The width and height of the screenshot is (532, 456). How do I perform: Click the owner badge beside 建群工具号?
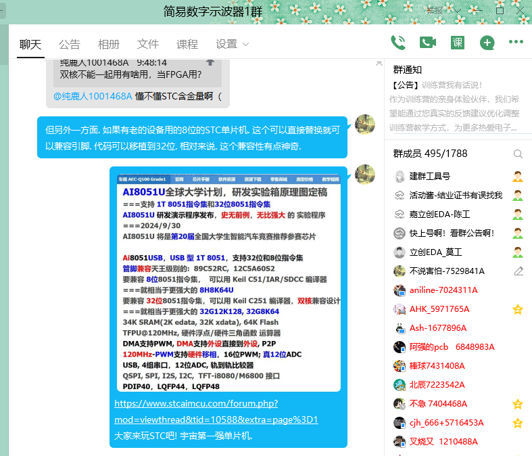(518, 177)
